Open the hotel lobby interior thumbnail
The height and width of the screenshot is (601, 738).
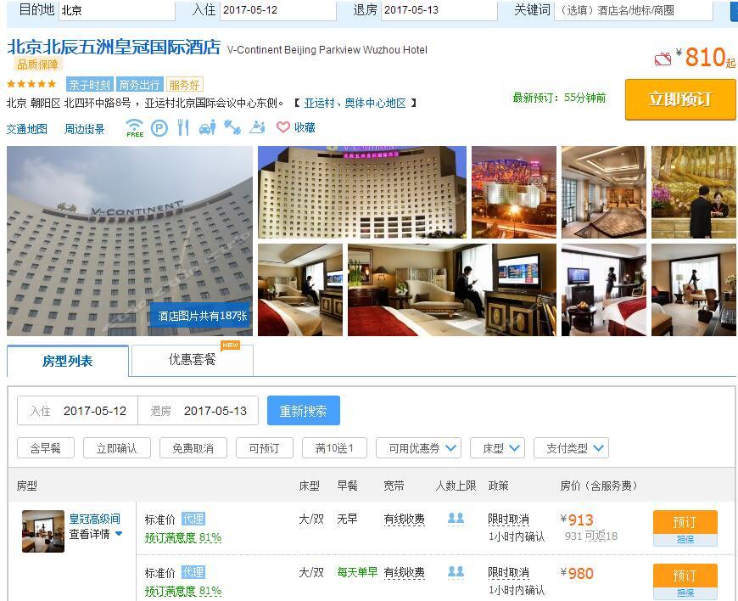pyautogui.click(x=604, y=192)
